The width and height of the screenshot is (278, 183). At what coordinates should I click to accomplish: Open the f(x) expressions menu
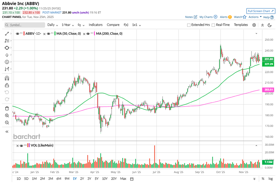[126, 25]
